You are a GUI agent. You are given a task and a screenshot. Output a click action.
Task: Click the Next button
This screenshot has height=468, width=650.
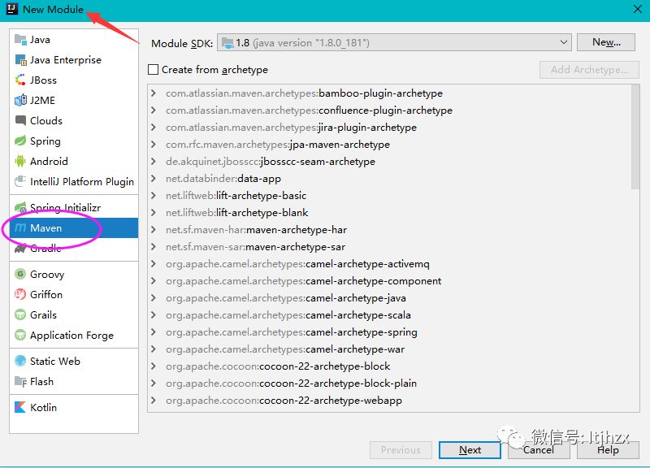click(x=470, y=450)
